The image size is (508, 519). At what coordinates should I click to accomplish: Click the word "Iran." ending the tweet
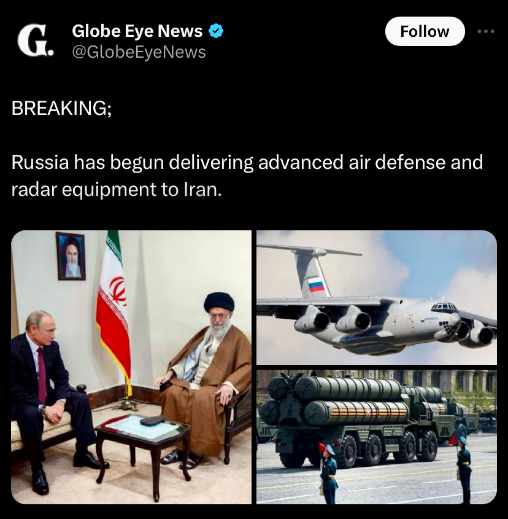click(x=202, y=190)
